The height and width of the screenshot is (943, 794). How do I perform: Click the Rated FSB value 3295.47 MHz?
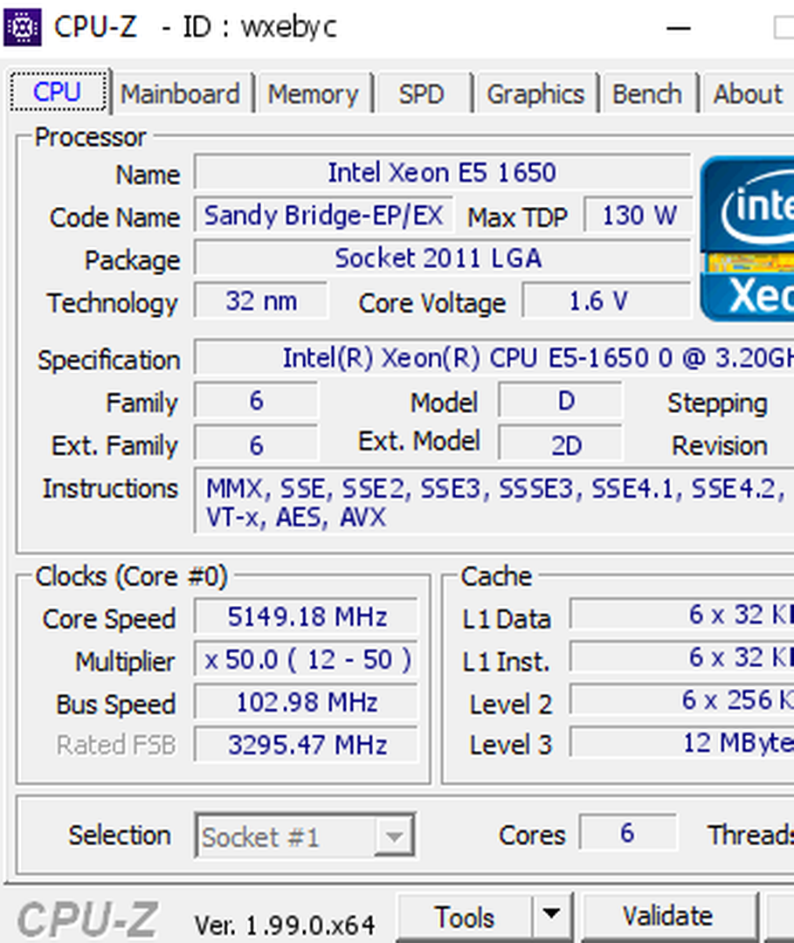pyautogui.click(x=307, y=745)
